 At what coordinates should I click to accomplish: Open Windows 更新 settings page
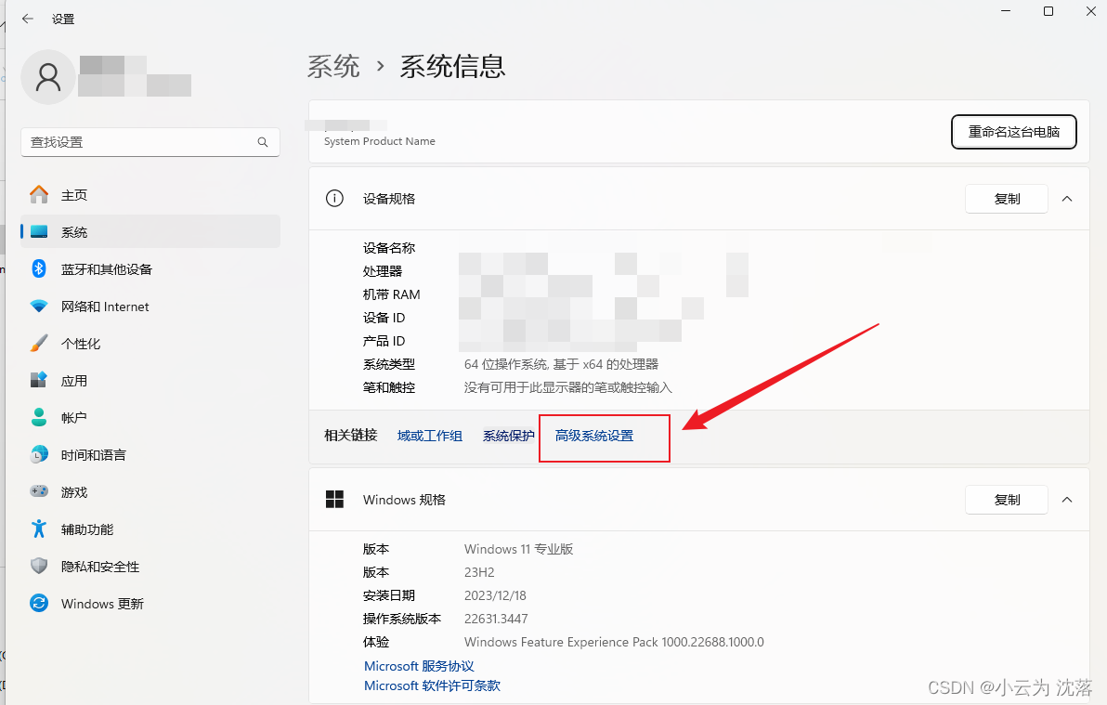150,604
